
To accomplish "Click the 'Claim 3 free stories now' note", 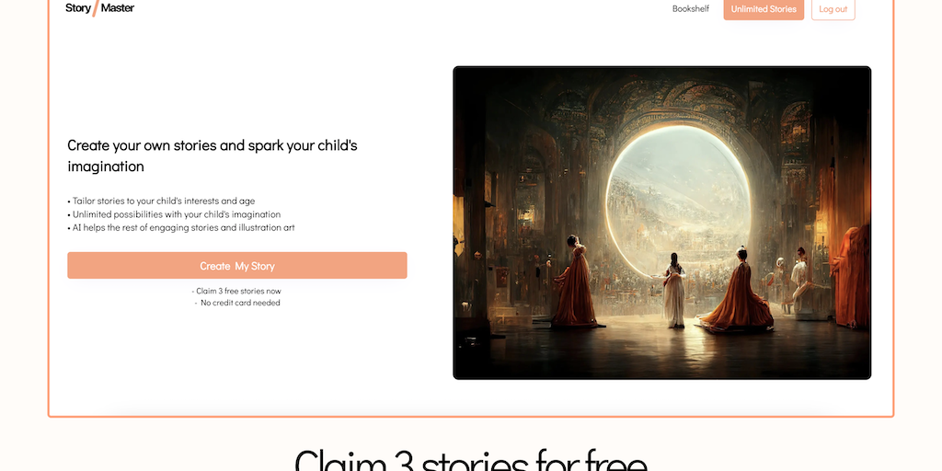I will 236,291.
